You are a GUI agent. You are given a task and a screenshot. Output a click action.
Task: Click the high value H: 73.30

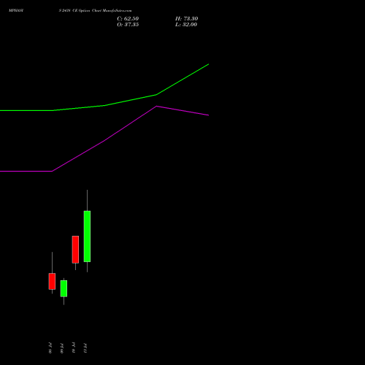pos(186,19)
